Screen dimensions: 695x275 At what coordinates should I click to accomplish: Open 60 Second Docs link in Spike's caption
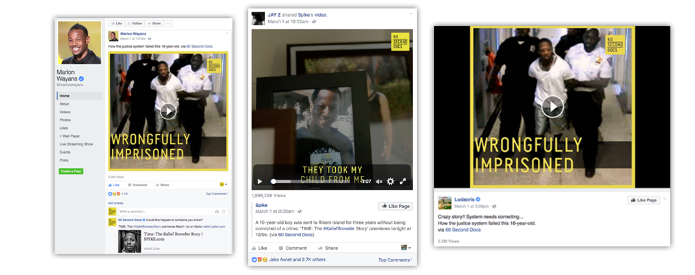(295, 235)
